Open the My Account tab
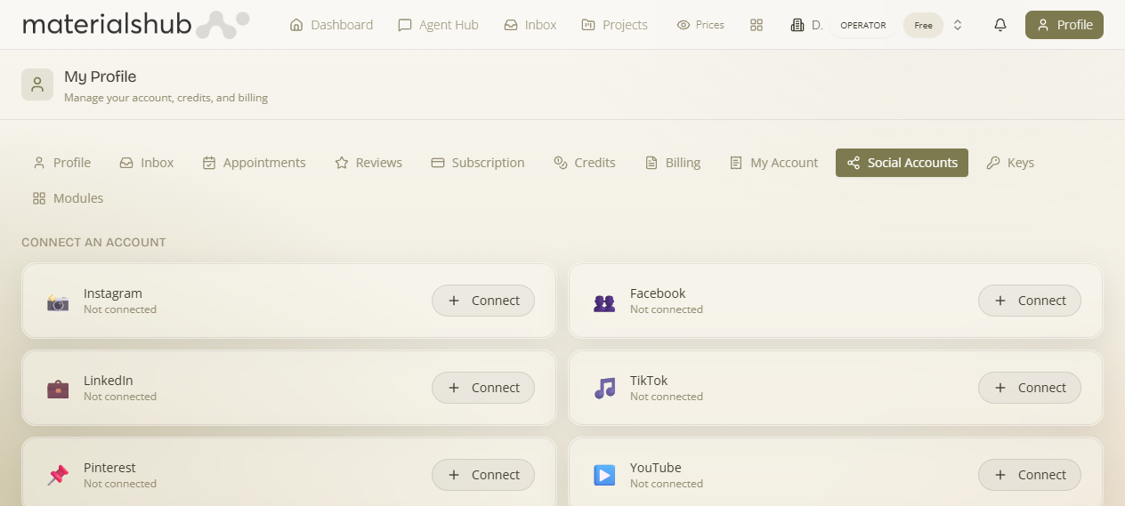The image size is (1125, 506). [x=773, y=163]
